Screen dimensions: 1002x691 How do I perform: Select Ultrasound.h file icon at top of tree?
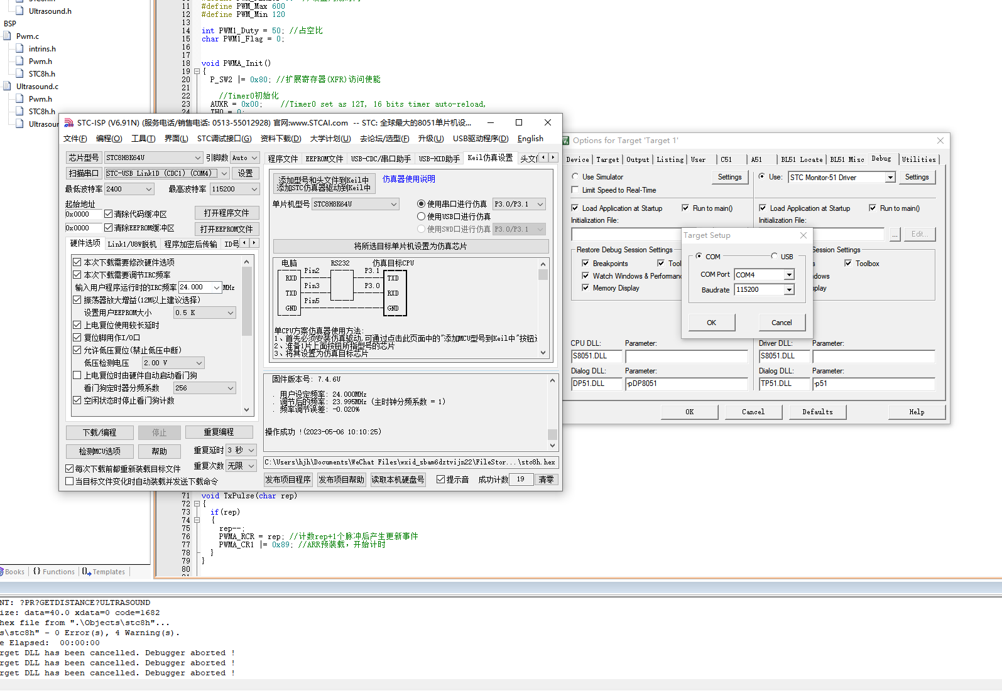coord(19,11)
